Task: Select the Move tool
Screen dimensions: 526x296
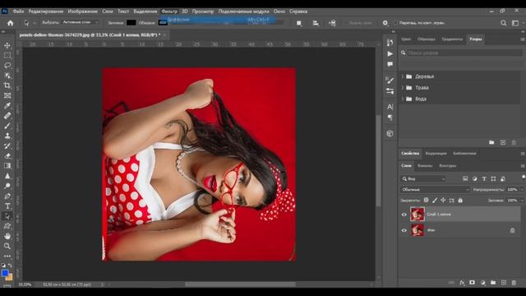Action: (x=7, y=45)
